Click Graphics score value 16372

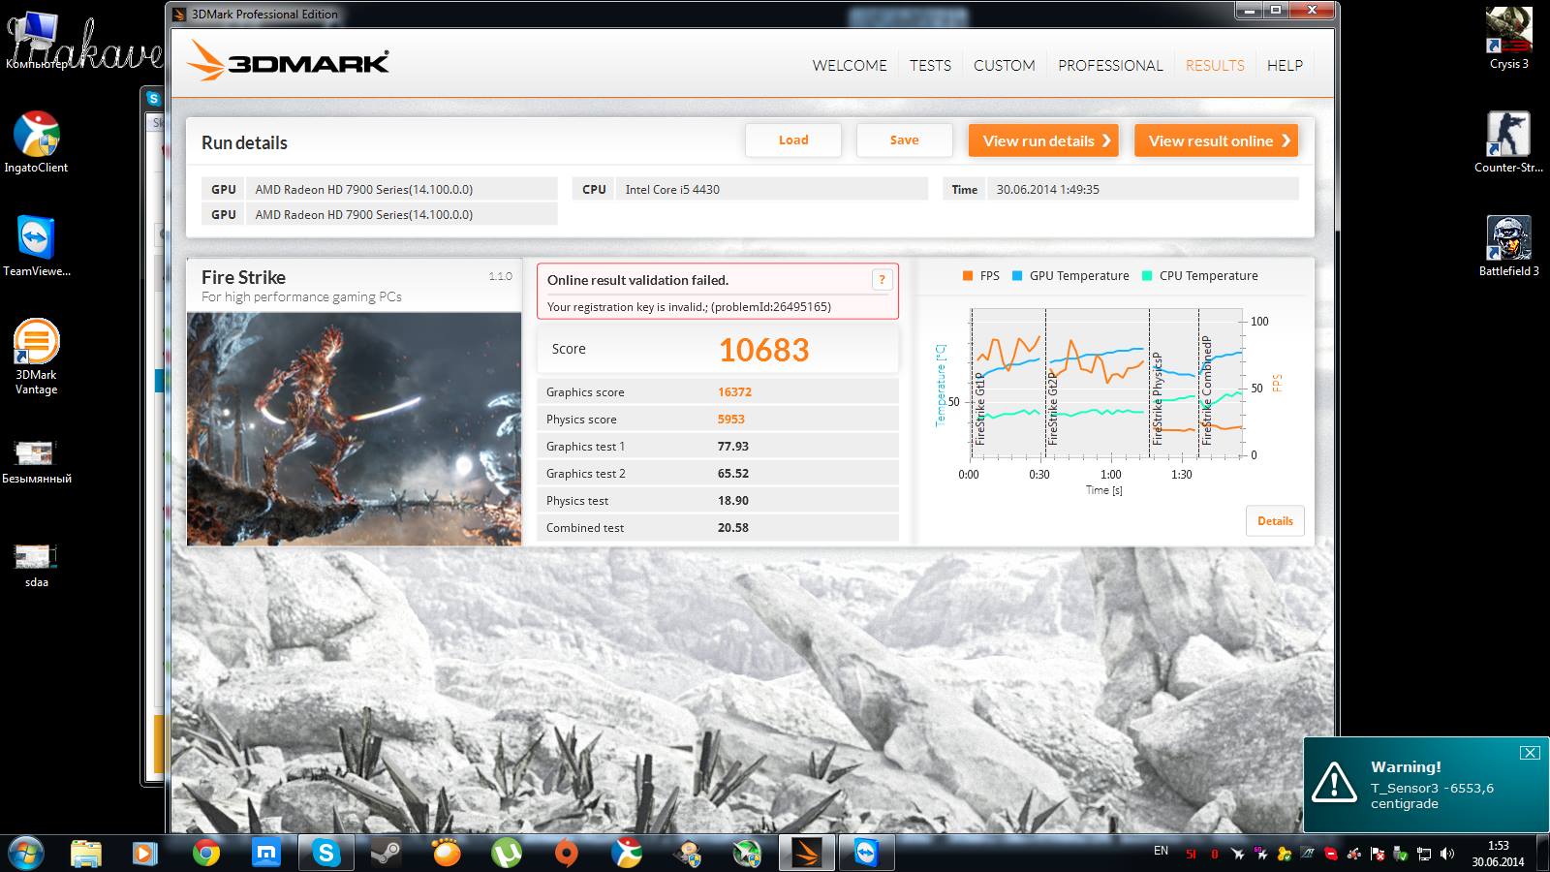click(734, 392)
